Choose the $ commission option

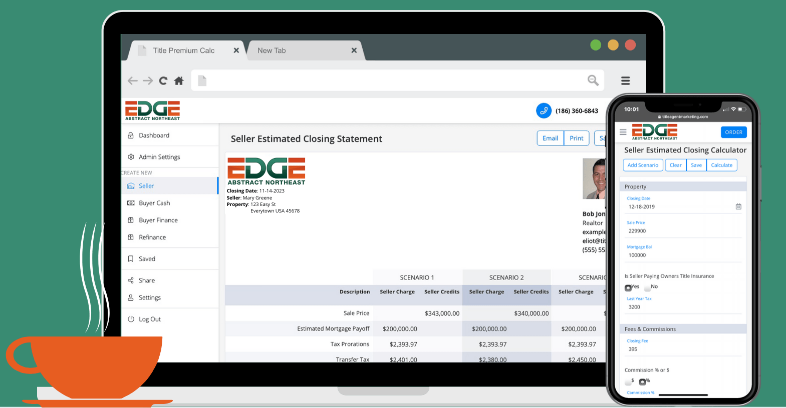click(x=628, y=381)
